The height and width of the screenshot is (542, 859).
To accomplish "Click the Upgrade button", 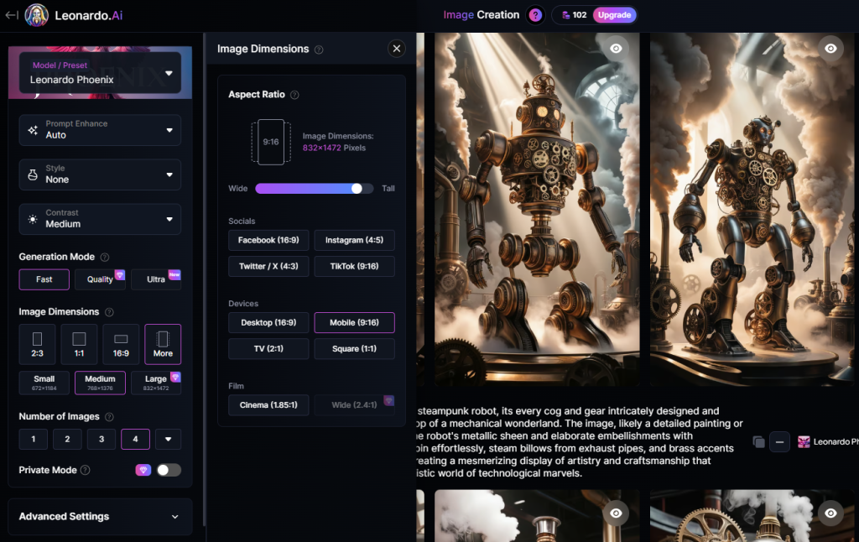I will (x=614, y=15).
